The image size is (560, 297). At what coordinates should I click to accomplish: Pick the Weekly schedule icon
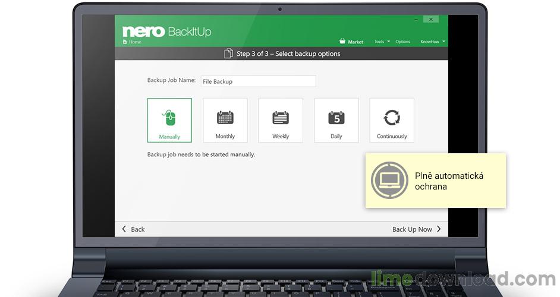281,118
